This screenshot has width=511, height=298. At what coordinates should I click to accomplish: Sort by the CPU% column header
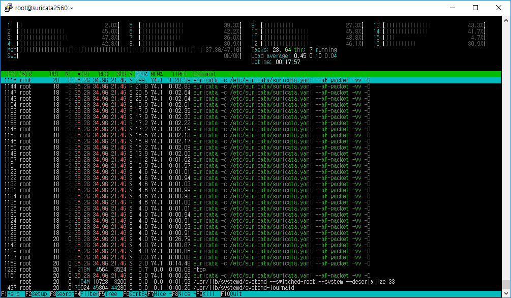point(141,74)
